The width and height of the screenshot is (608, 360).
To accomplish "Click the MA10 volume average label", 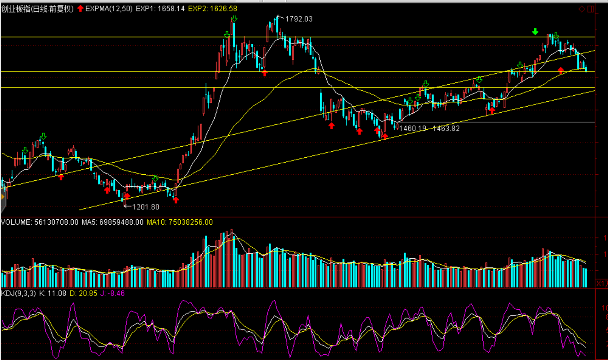I will pos(180,222).
